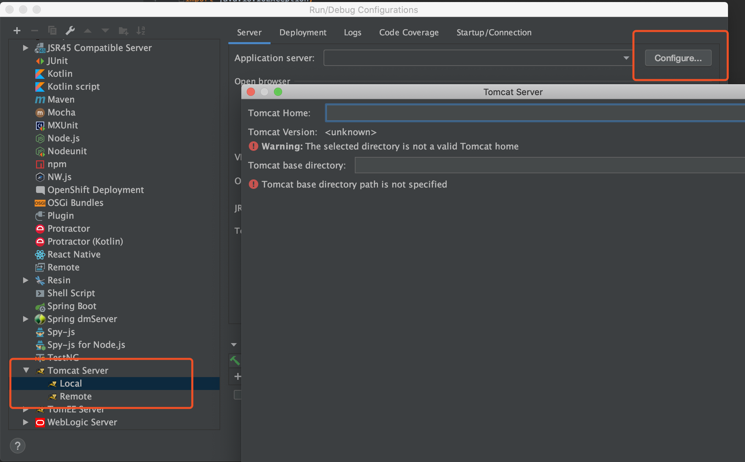Click the sort alphabetically icon
745x462 pixels.
coord(141,31)
